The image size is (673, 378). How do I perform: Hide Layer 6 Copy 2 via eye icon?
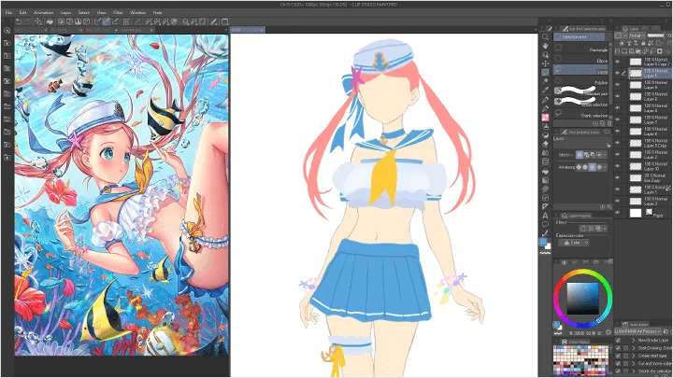click(x=618, y=63)
